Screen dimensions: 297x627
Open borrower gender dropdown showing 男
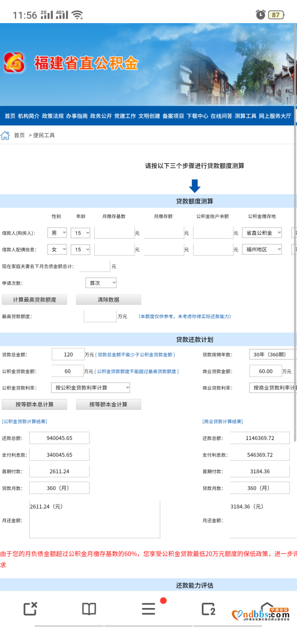(x=57, y=233)
